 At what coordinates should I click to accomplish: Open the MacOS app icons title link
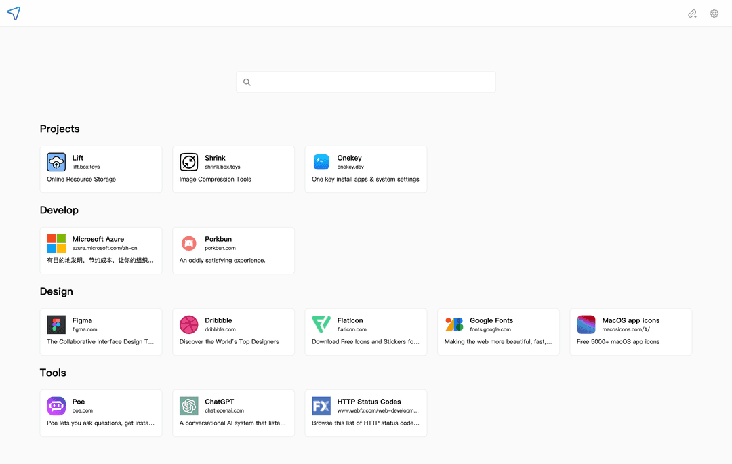[630, 320]
